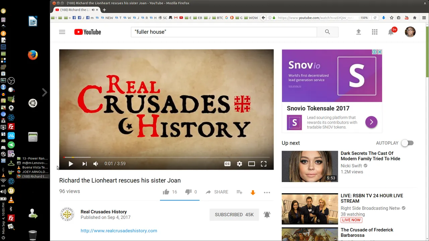Toggle closed captions on the video
The height and width of the screenshot is (241, 429).
[x=227, y=164]
